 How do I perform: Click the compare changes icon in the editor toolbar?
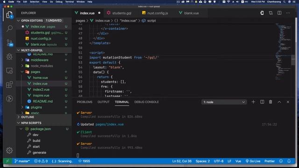(x=271, y=13)
